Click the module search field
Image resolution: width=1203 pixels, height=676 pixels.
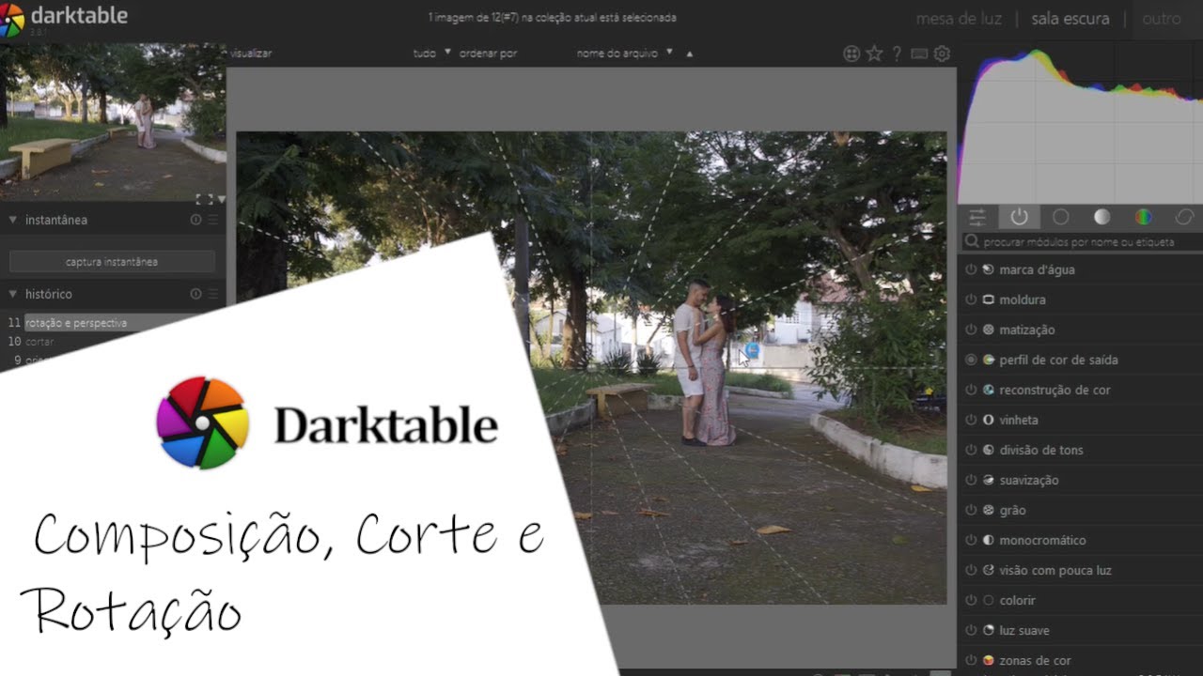[x=1081, y=242]
